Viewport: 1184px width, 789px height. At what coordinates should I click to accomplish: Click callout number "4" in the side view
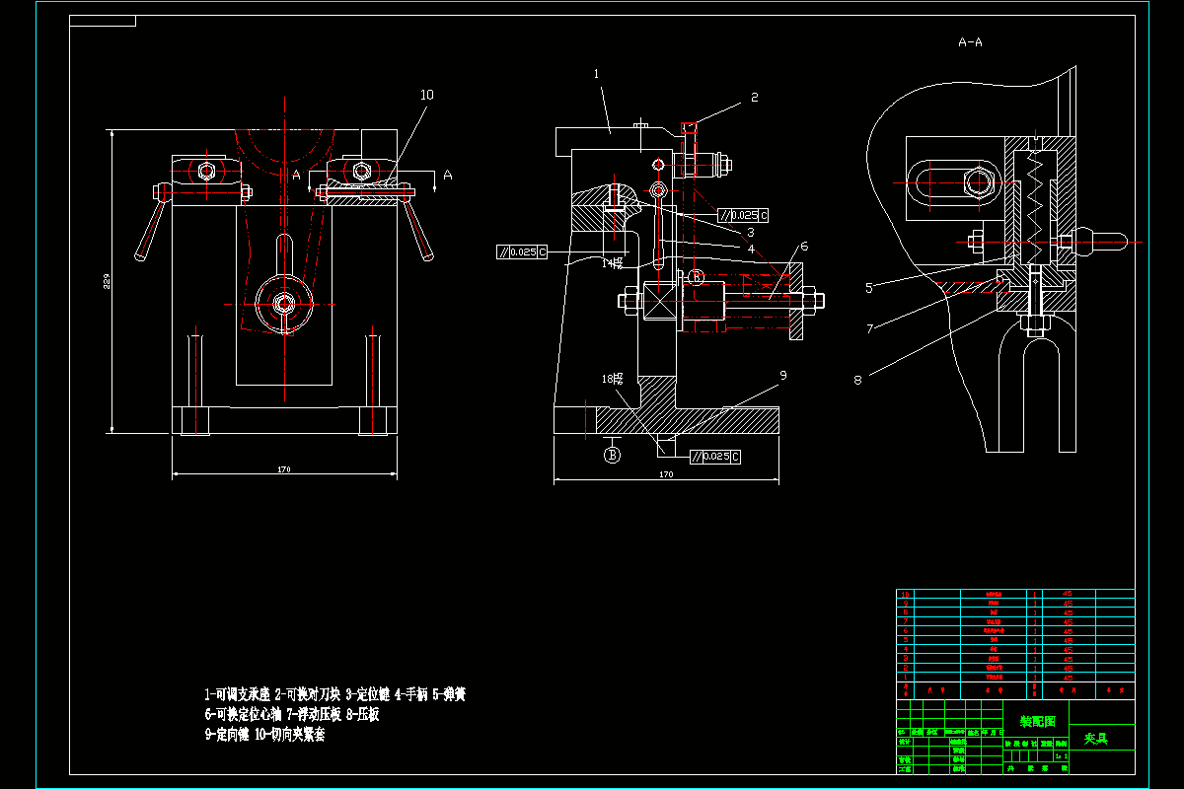[x=751, y=250]
